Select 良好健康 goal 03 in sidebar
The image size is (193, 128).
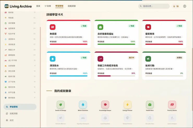[20, 23]
